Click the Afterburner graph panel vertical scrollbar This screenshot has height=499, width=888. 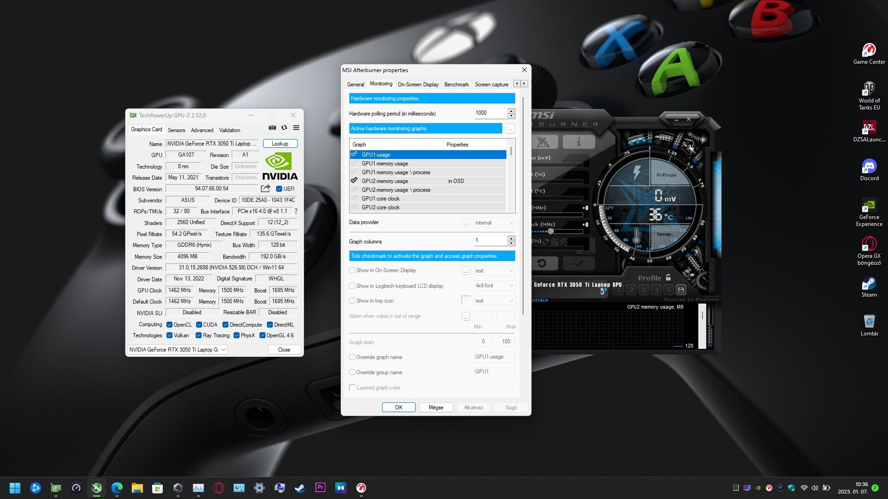702,326
